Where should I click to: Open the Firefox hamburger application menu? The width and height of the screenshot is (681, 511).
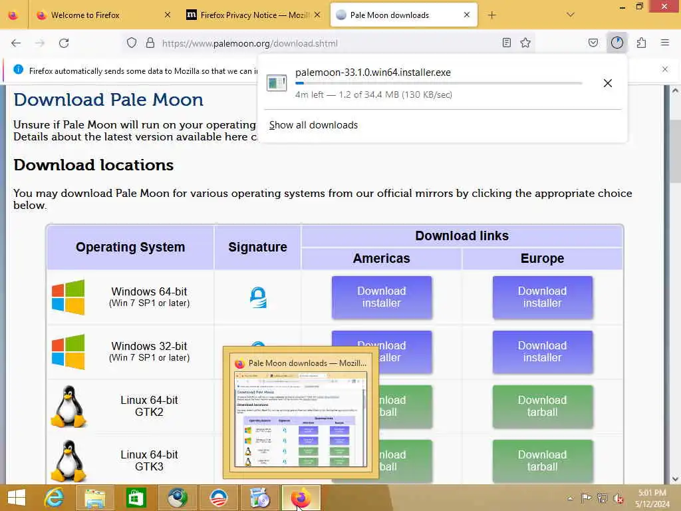coord(665,43)
